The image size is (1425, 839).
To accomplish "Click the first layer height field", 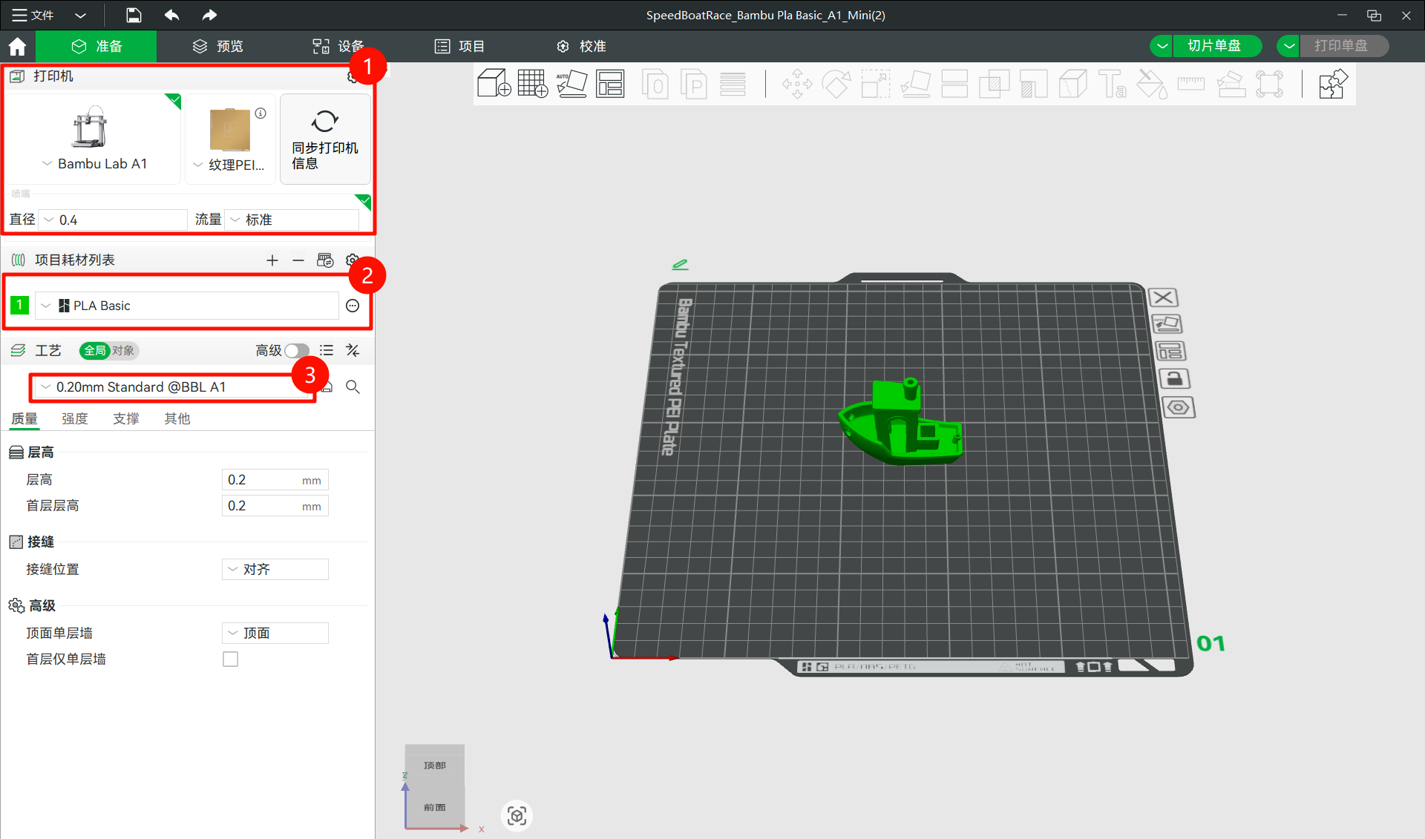I will [275, 506].
